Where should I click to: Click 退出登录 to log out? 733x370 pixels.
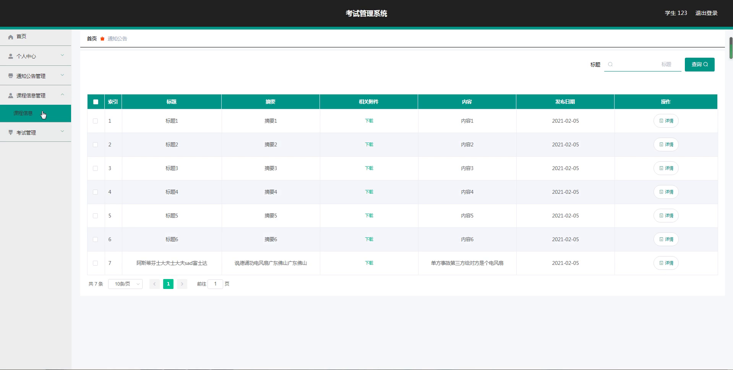coord(706,13)
